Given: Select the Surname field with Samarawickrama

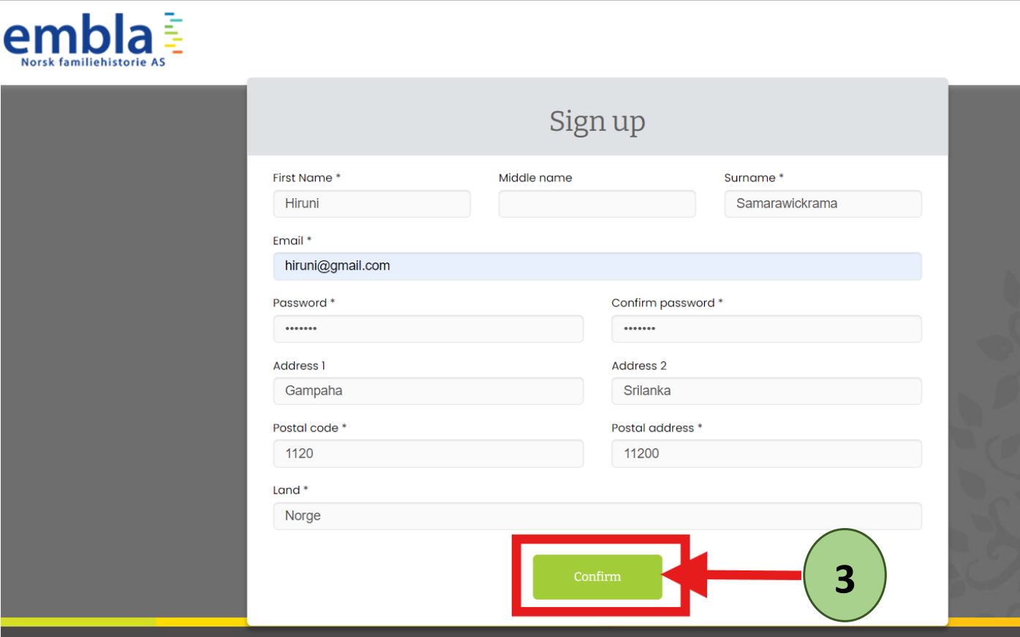Looking at the screenshot, I should pyautogui.click(x=823, y=204).
